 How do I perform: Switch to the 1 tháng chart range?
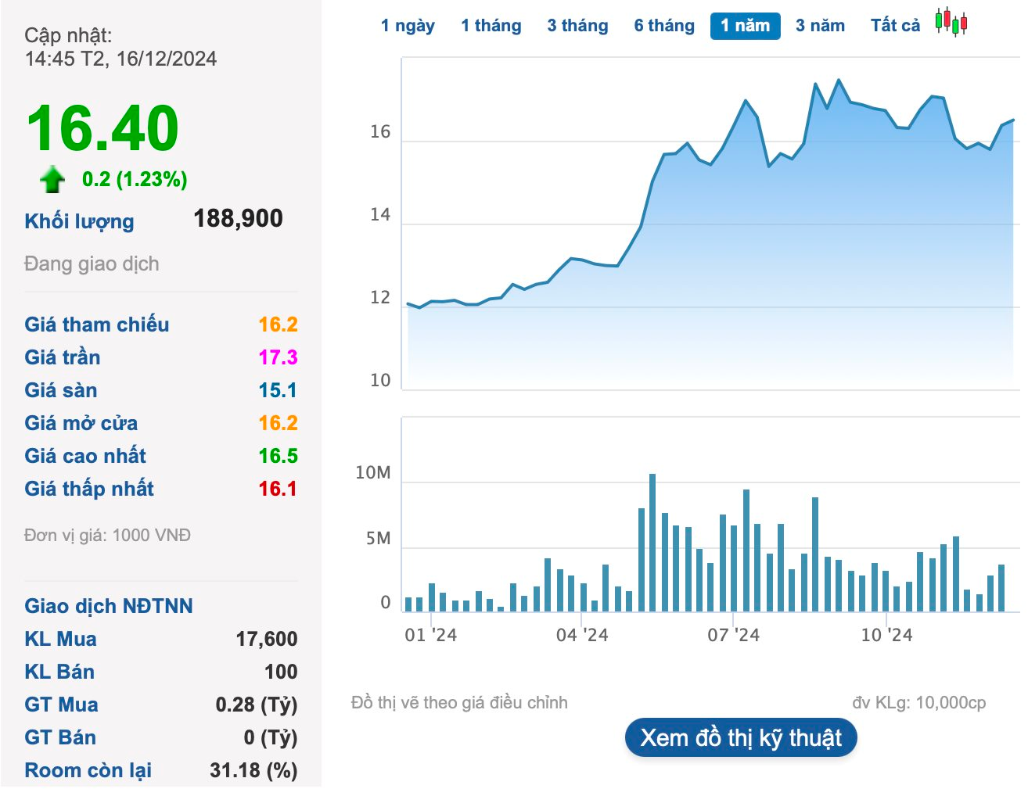pyautogui.click(x=491, y=26)
